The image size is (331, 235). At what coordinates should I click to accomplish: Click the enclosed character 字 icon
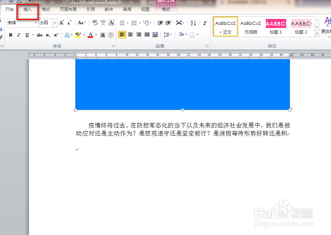pyautogui.click(x=111, y=35)
